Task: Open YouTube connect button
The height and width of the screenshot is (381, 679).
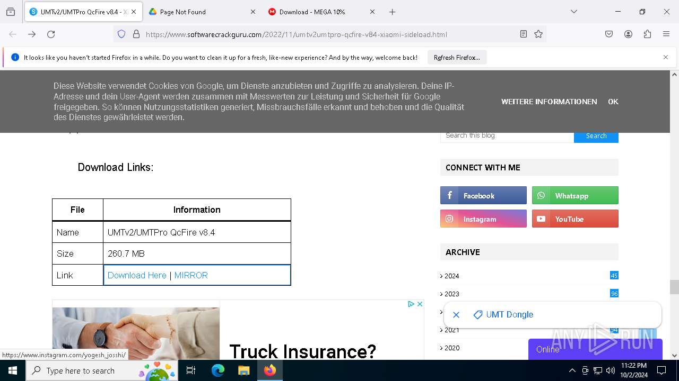Action: [x=575, y=219]
